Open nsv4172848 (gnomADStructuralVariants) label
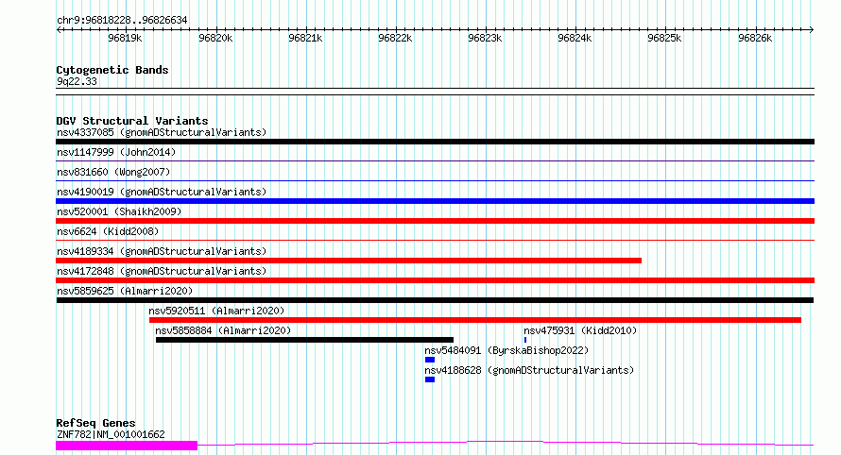841x455 pixels. point(162,271)
